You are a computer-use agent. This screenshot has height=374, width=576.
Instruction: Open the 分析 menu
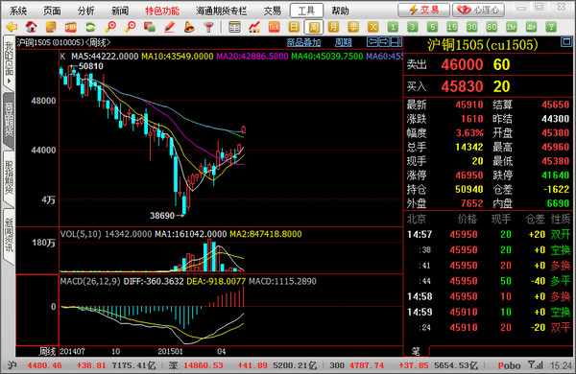(x=86, y=11)
